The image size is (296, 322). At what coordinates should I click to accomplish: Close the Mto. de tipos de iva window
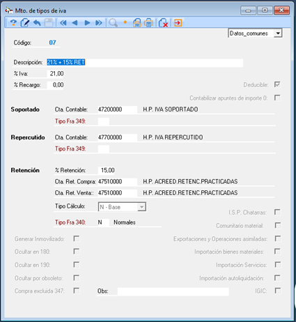(x=281, y=10)
